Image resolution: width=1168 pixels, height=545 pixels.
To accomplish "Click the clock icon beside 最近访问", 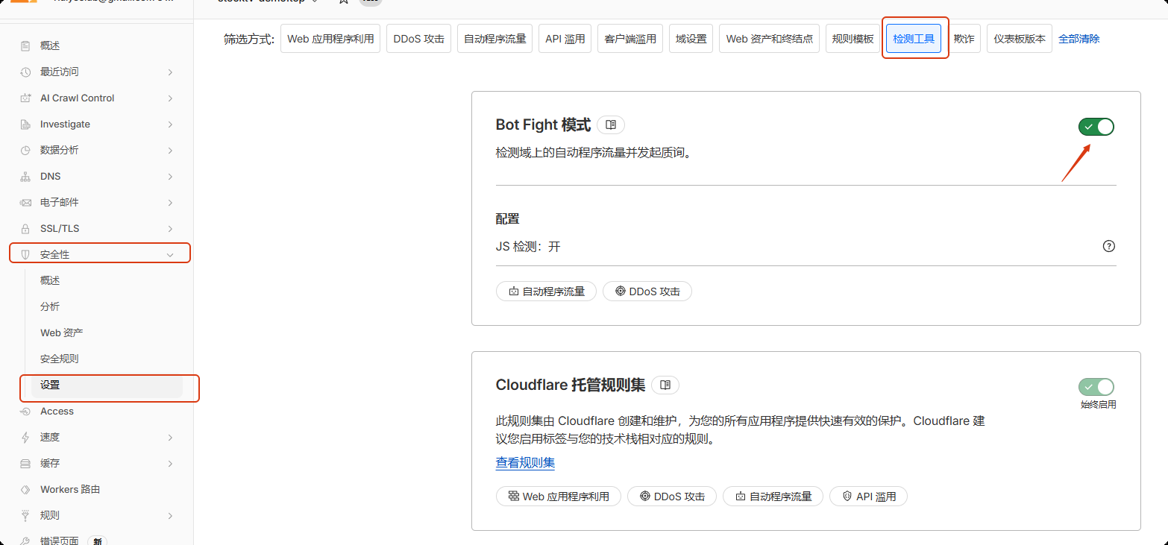I will [25, 72].
